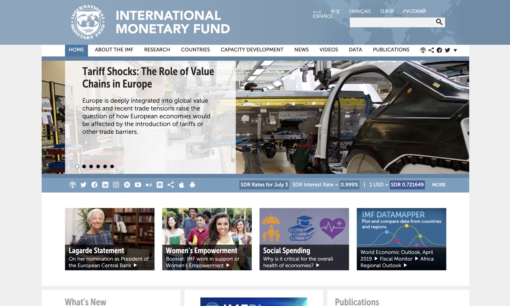This screenshot has width=510, height=306.
Task: Open the Social Spending card
Action: 304,239
